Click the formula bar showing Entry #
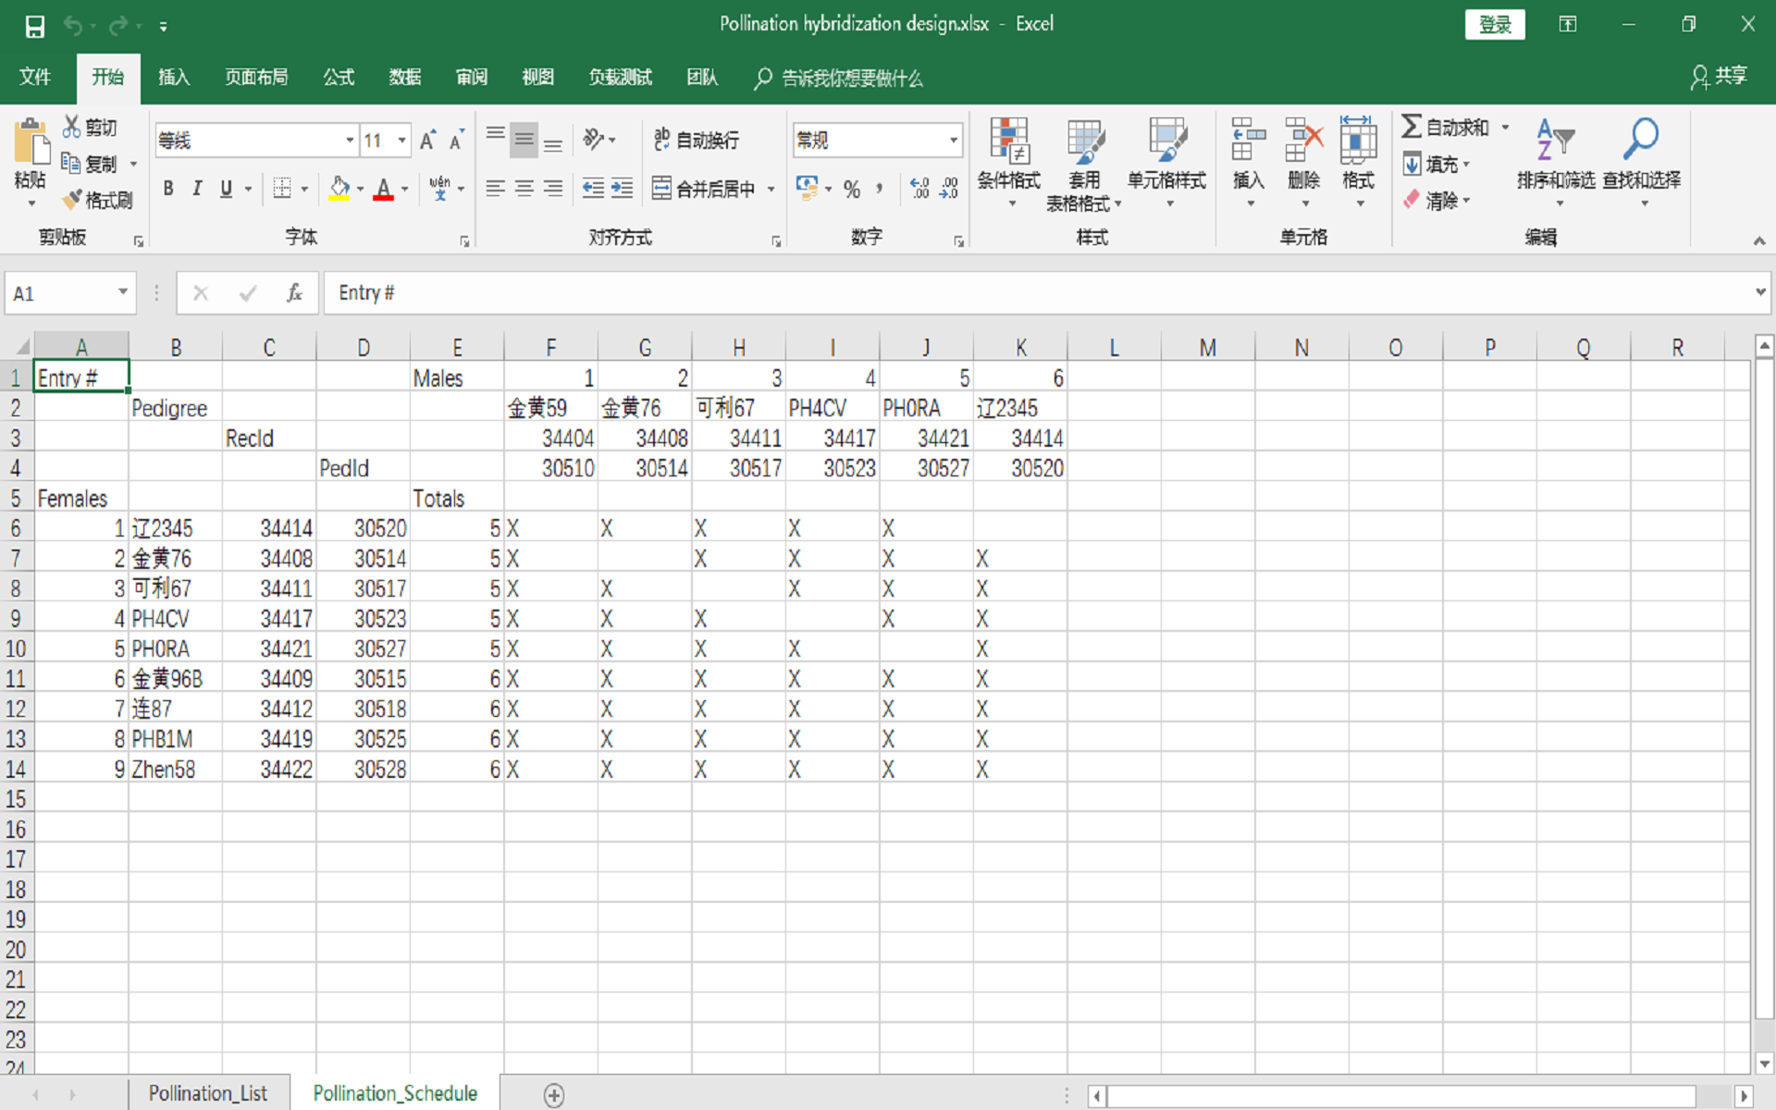 point(1036,293)
